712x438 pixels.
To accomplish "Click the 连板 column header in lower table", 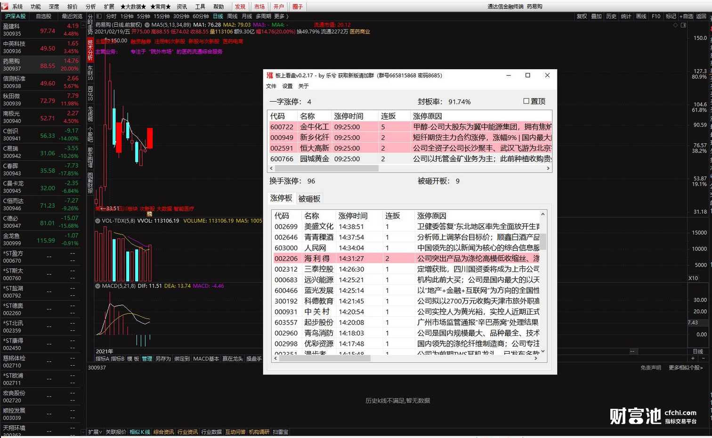I will coord(392,215).
